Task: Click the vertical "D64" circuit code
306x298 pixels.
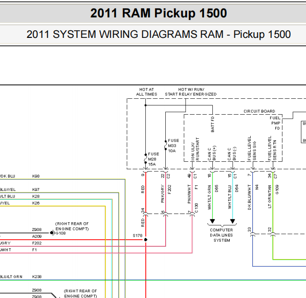Action: click(x=237, y=188)
